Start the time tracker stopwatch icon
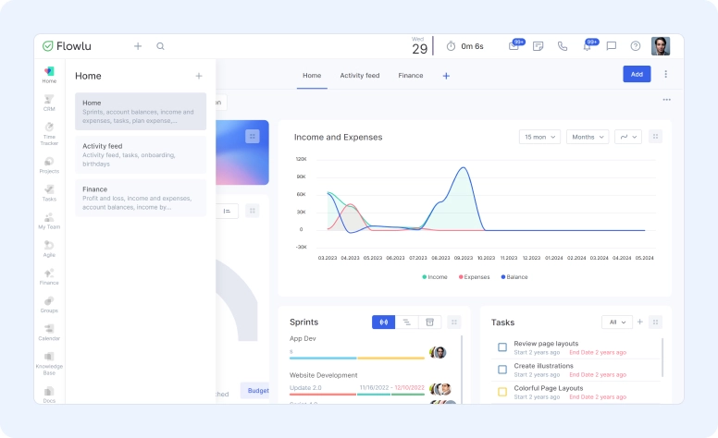718x438 pixels. coord(451,46)
